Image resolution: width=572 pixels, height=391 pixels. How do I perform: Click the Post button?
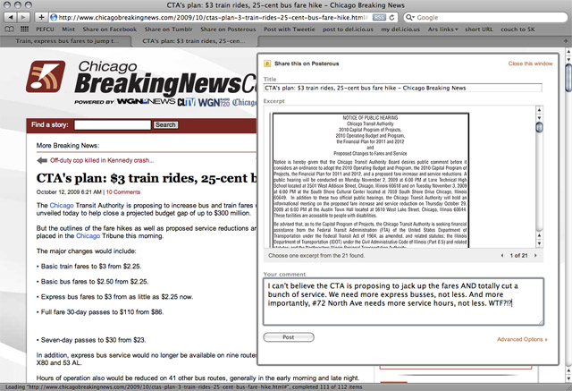[289, 337]
